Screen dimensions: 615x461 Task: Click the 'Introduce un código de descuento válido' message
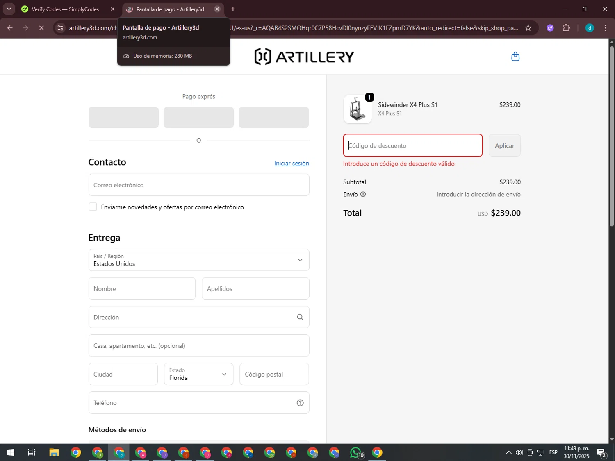399,164
